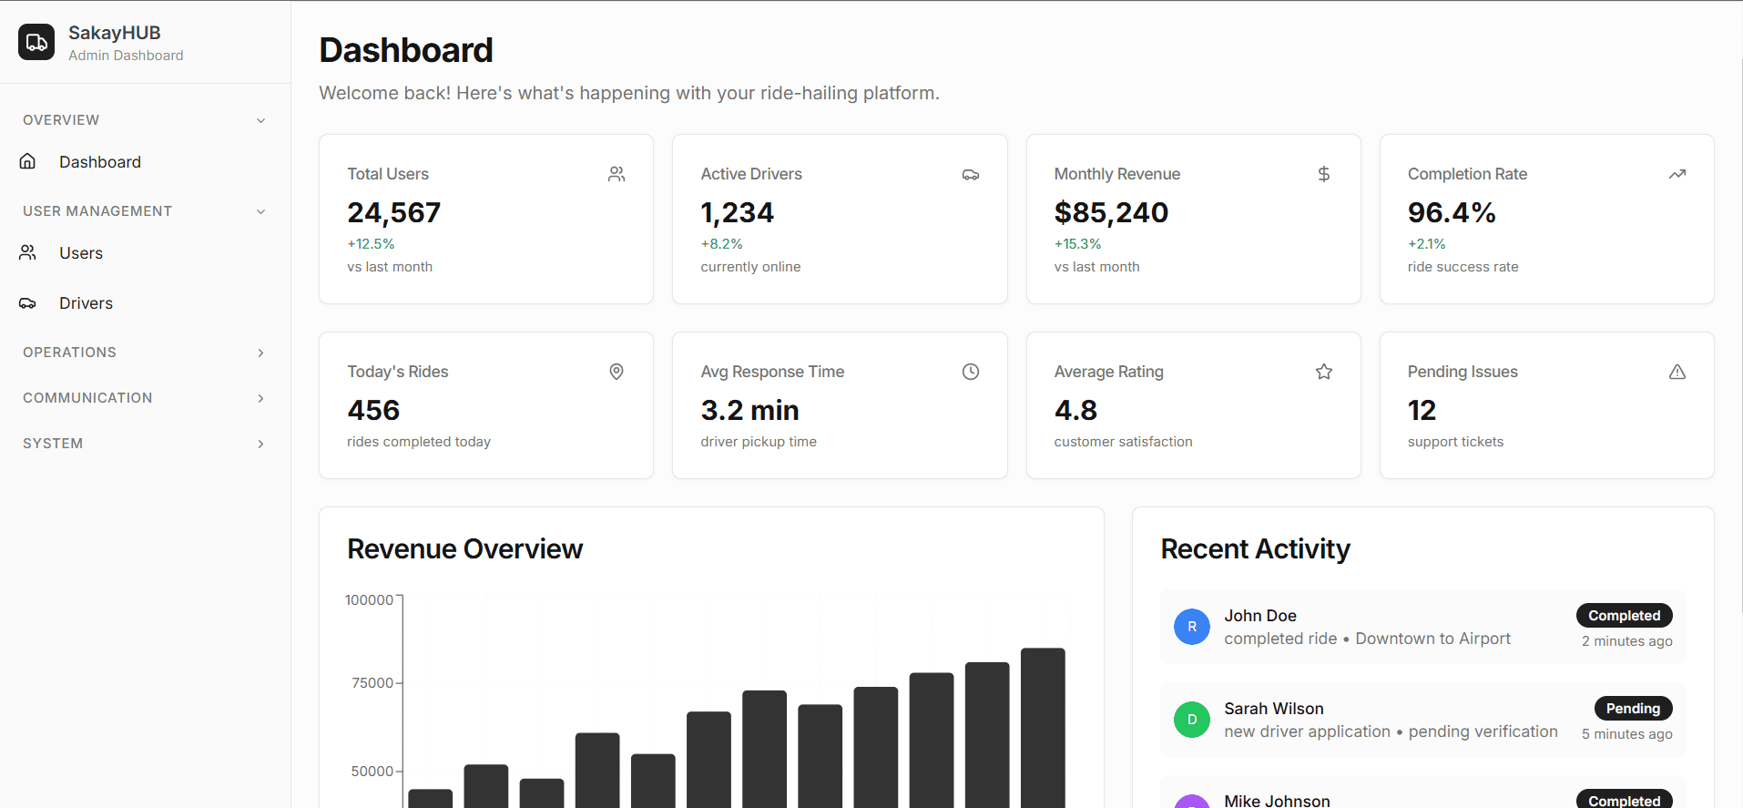
Task: Click the '50000' chart axis label
Action: [x=372, y=772]
